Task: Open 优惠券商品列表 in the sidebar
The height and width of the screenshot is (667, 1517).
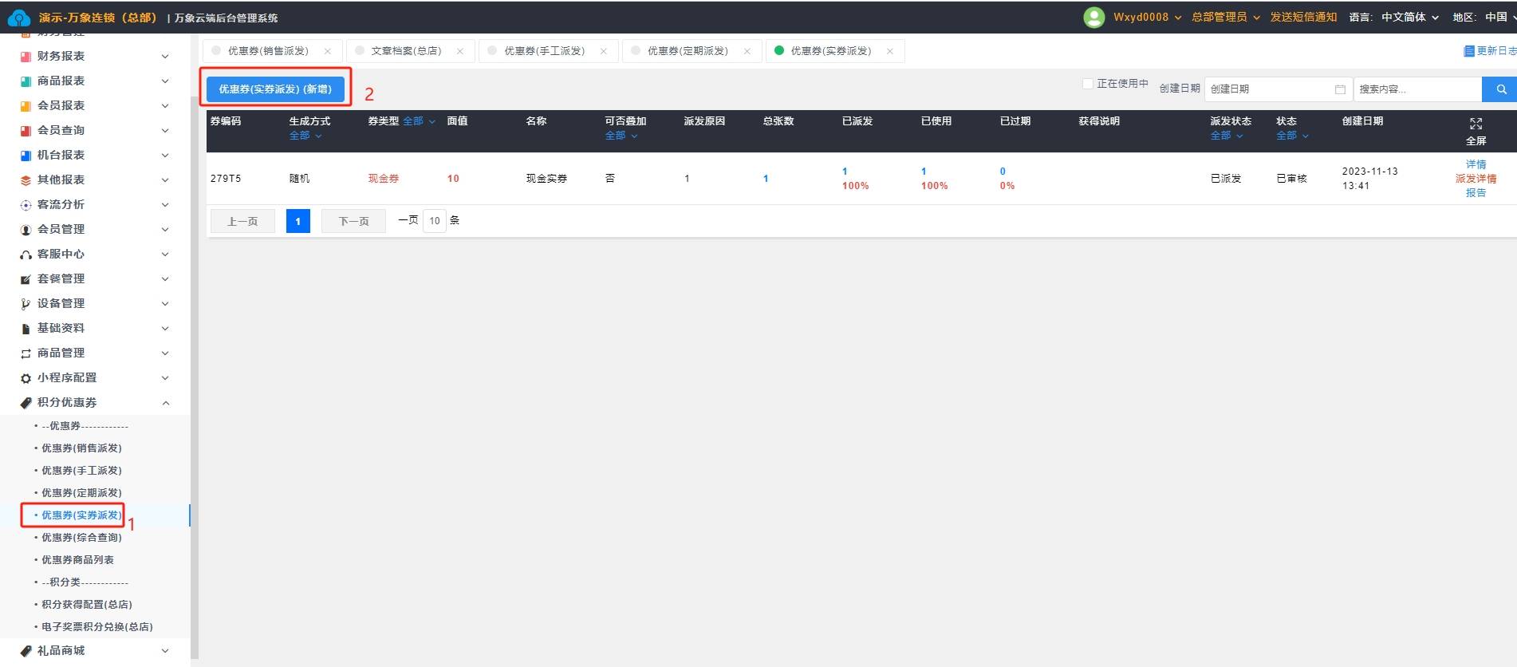Action: [x=77, y=560]
